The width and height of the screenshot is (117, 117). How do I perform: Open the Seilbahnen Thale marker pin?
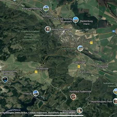(x=115, y=92)
